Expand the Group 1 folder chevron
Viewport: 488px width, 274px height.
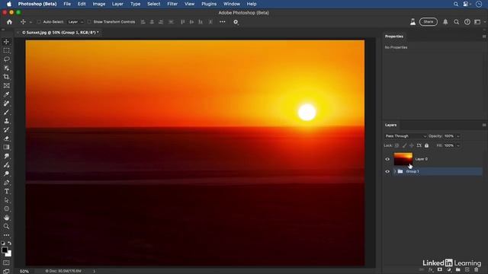point(395,171)
